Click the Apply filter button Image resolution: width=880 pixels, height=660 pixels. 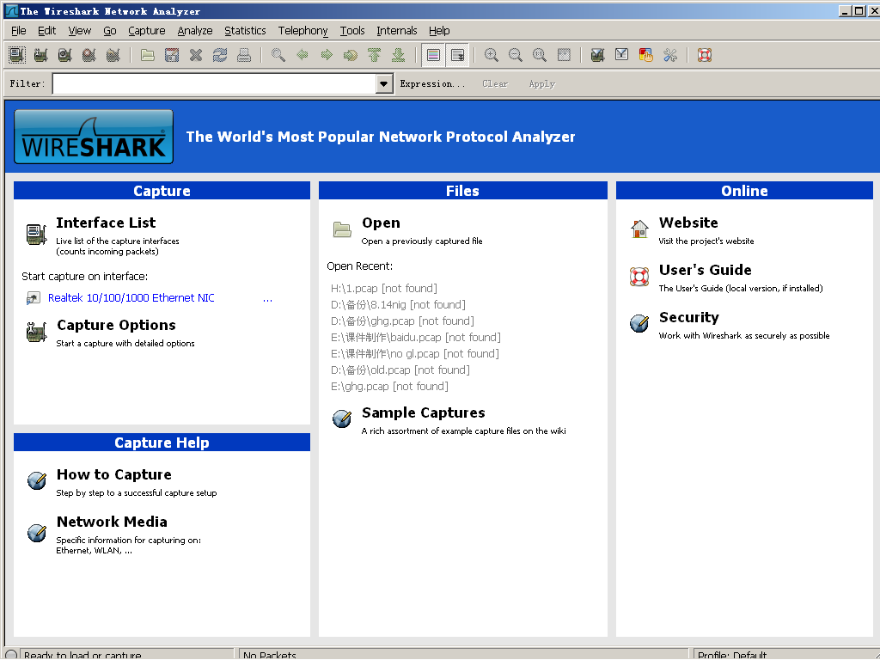(x=542, y=84)
